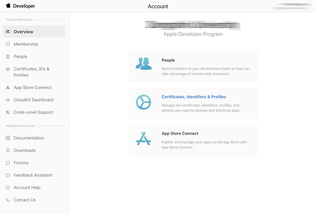Image resolution: width=316 pixels, height=214 pixels.
Task: Select Overview in the sidebar
Action: coord(34,31)
